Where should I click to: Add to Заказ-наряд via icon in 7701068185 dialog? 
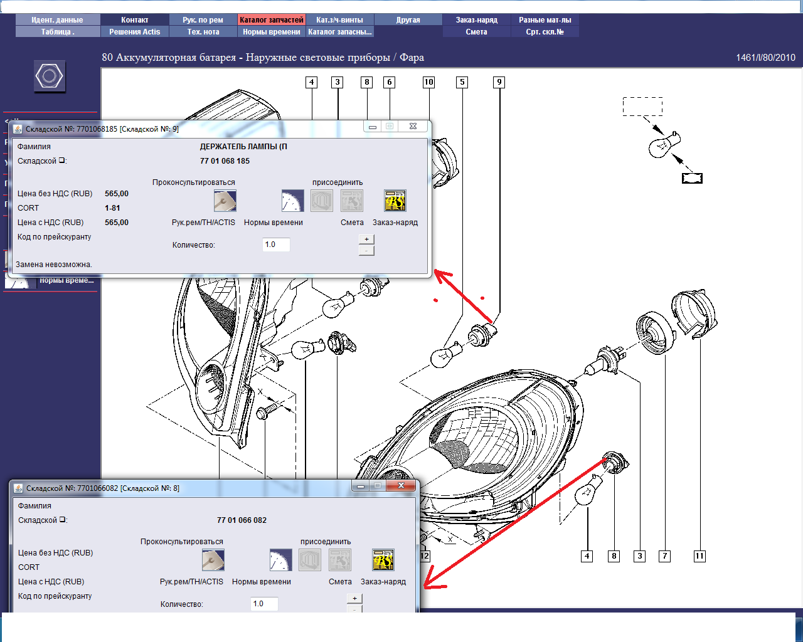click(x=395, y=201)
